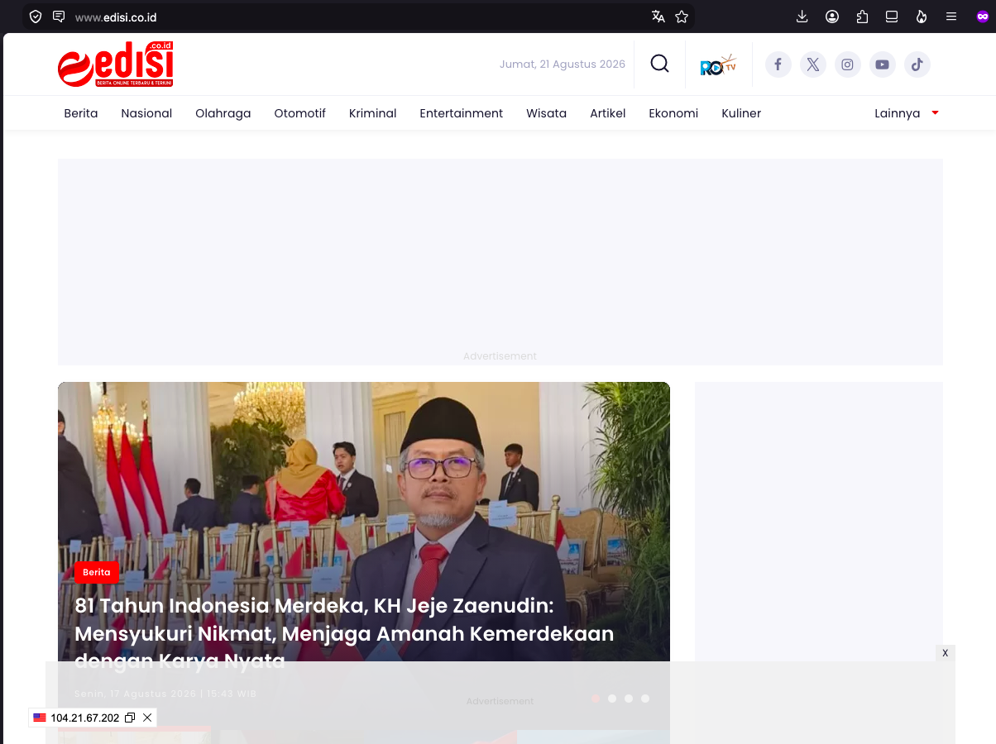Open the TikTok social icon
Viewport: 996px width, 744px height.
click(917, 64)
